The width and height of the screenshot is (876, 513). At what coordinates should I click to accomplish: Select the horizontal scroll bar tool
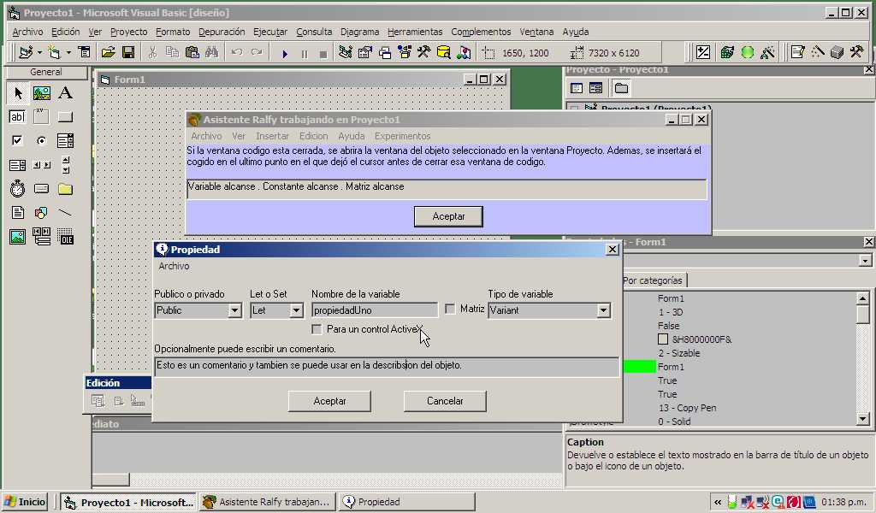coord(41,165)
